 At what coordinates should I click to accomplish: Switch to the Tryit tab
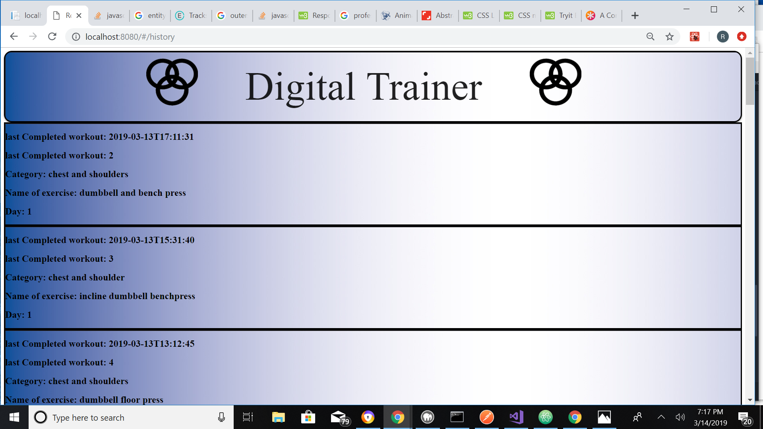(x=561, y=15)
